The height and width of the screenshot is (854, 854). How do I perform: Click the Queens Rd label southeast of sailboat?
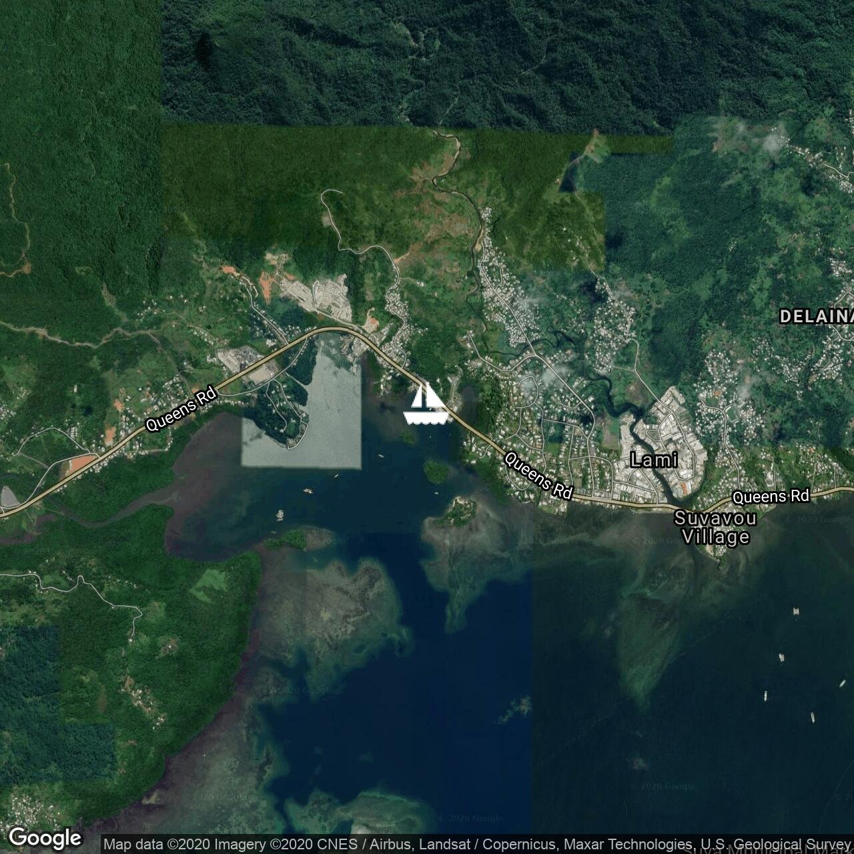[538, 475]
